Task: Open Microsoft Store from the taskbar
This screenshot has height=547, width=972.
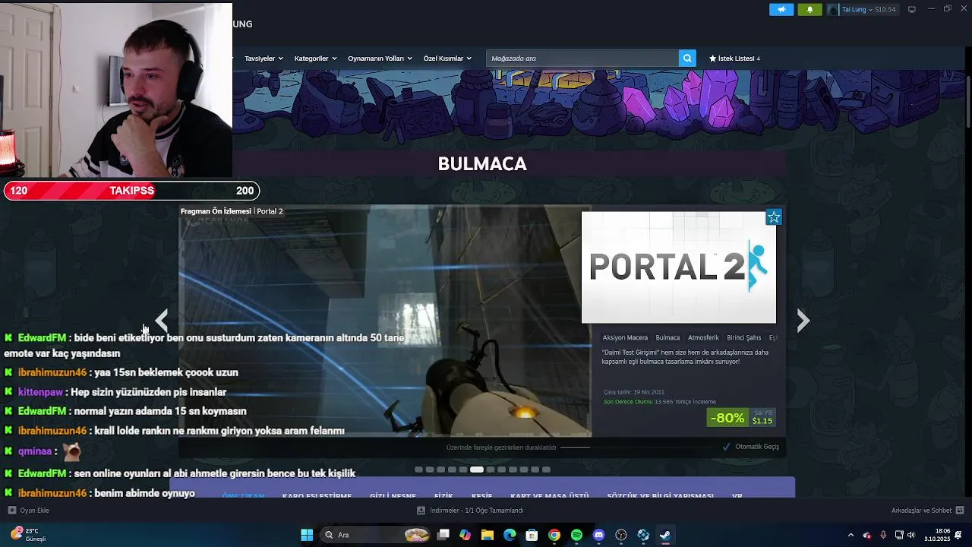Action: click(532, 535)
